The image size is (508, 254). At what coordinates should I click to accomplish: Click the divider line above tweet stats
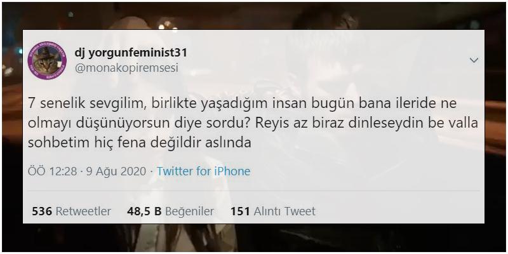point(253,191)
